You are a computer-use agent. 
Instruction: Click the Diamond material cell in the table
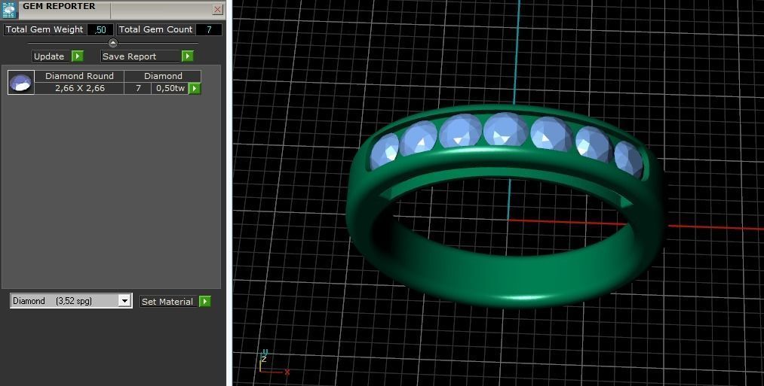(x=163, y=76)
